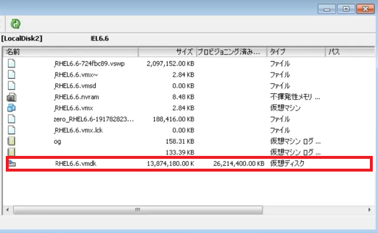Sort by the パス column header

(x=350, y=52)
